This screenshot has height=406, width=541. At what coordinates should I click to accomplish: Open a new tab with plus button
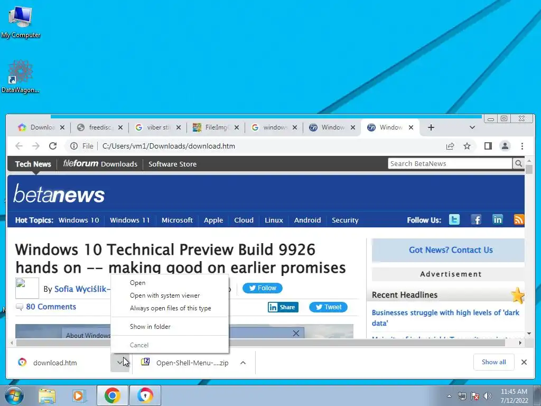coord(431,127)
